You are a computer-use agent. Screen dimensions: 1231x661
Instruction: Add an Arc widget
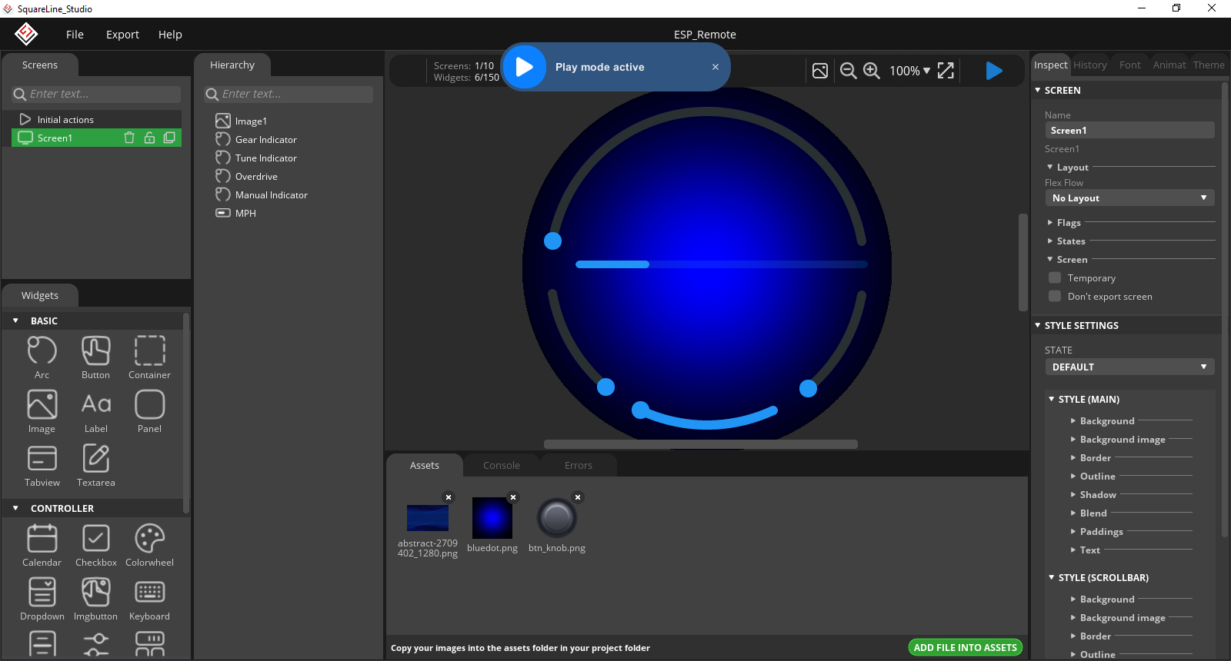click(x=42, y=357)
